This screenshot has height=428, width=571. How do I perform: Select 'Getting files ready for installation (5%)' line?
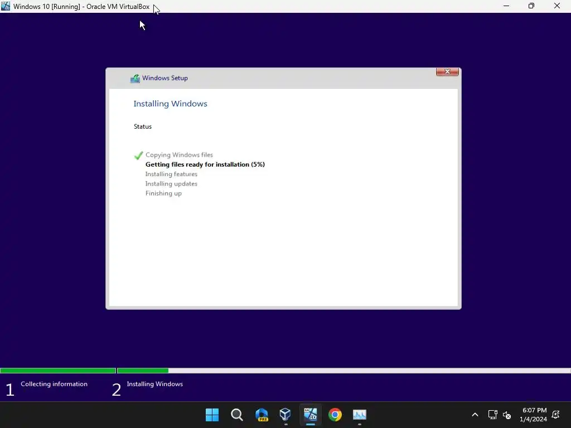205,164
